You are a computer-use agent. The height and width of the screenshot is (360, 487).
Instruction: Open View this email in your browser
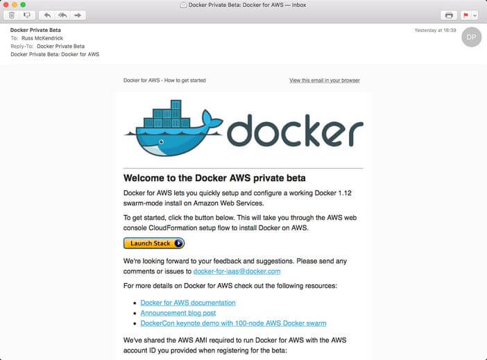(324, 80)
